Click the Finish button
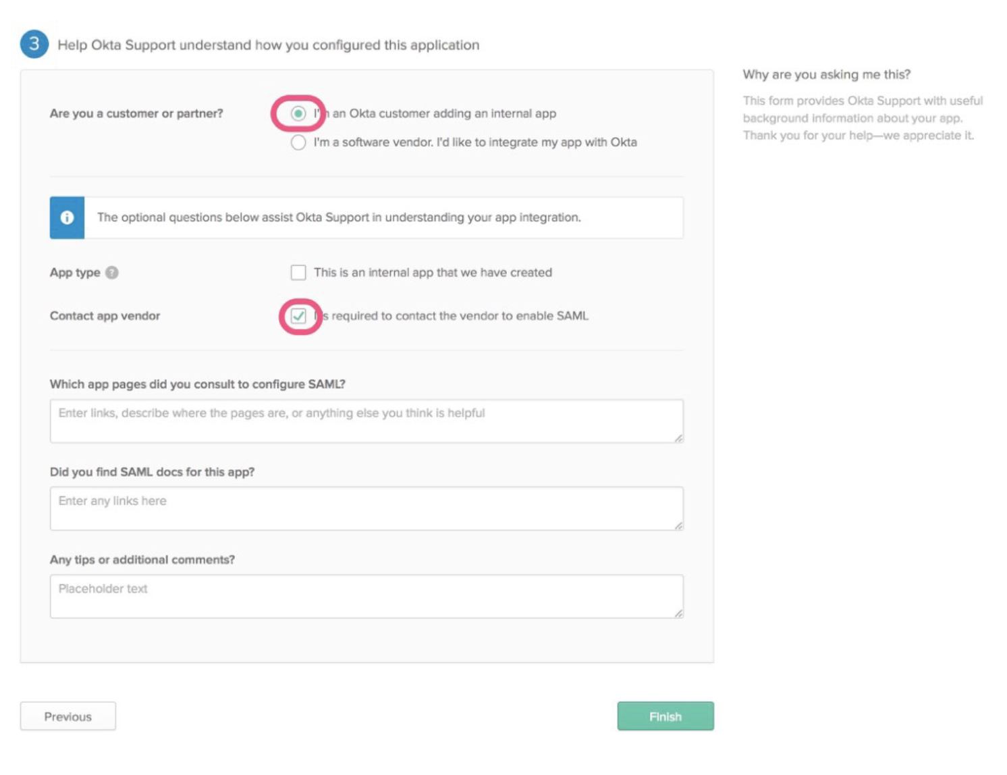The width and height of the screenshot is (1007, 775). pyautogui.click(x=665, y=716)
